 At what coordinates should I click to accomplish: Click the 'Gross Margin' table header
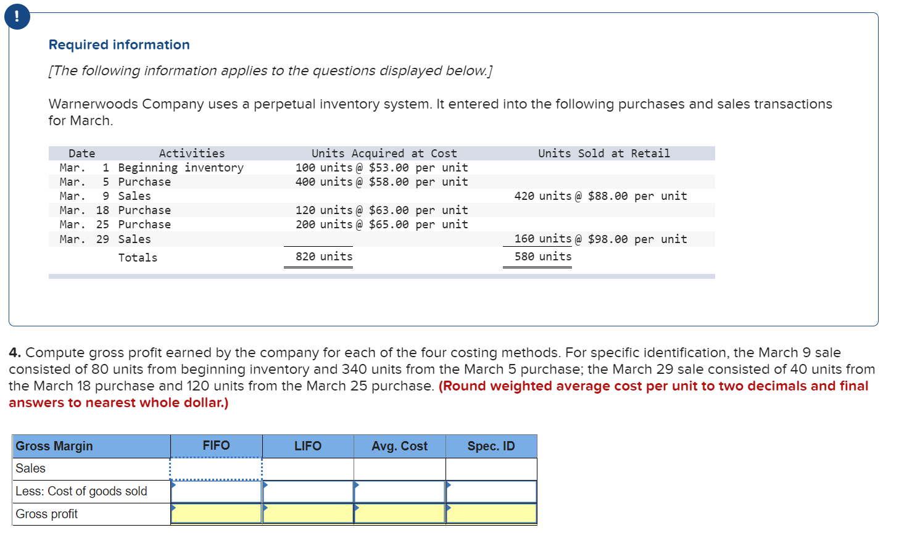click(91, 446)
